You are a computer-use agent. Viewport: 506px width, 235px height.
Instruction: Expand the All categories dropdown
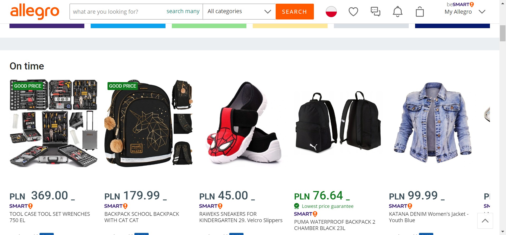(239, 11)
